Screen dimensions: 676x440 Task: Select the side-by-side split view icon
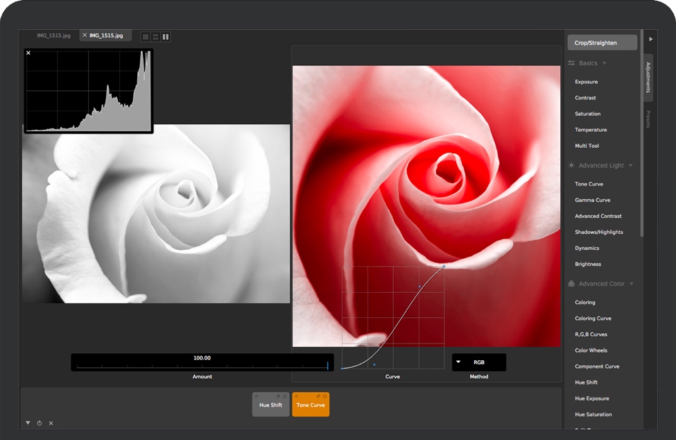click(166, 37)
